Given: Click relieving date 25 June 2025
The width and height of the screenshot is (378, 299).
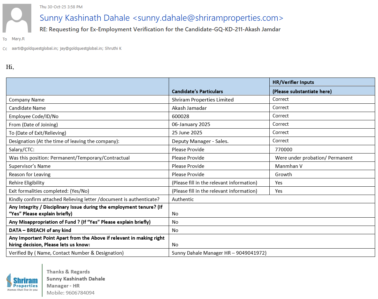Looking at the screenshot, I should click(187, 133).
